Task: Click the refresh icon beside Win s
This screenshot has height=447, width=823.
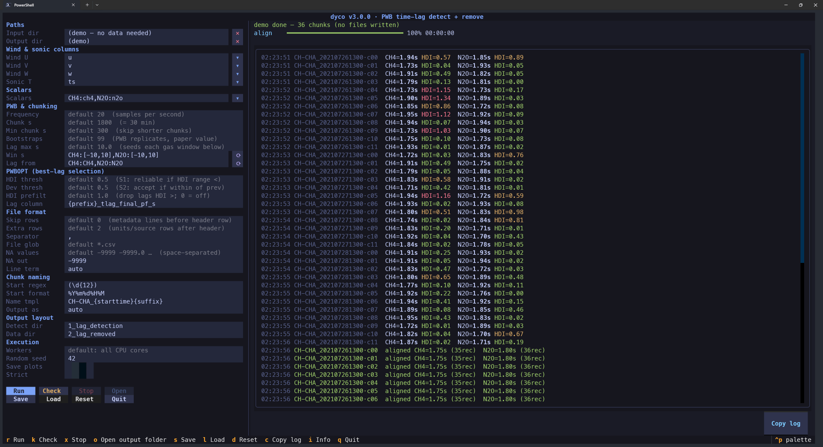Action: pyautogui.click(x=238, y=155)
